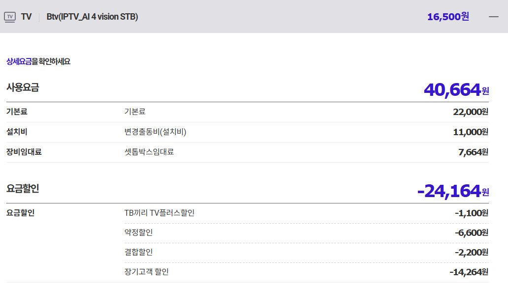Image resolution: width=508 pixels, height=287 pixels.
Task: Click the 22,000원 base fee amount
Action: 470,112
